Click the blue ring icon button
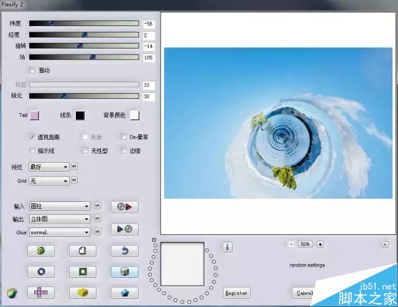This screenshot has width=398, height=307. coord(41,272)
